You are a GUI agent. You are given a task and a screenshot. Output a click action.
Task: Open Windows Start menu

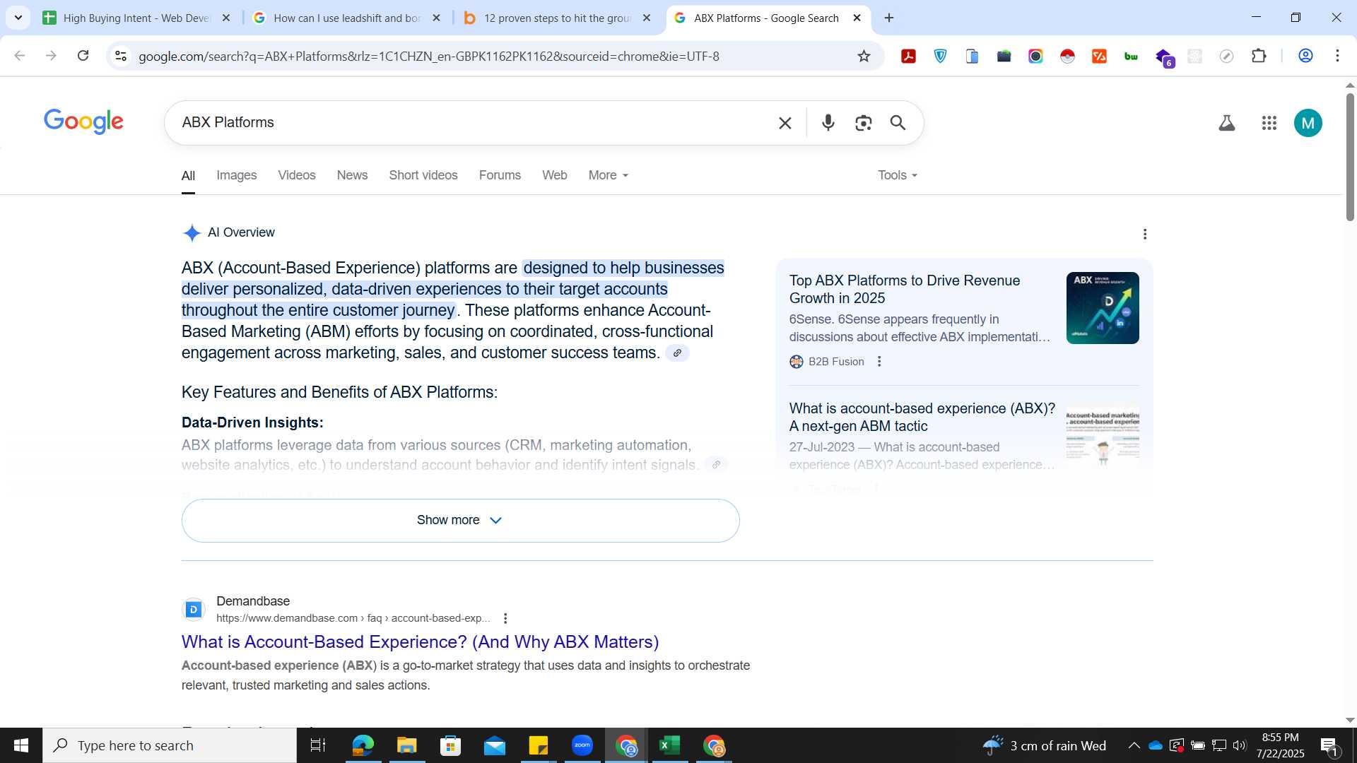pyautogui.click(x=20, y=745)
